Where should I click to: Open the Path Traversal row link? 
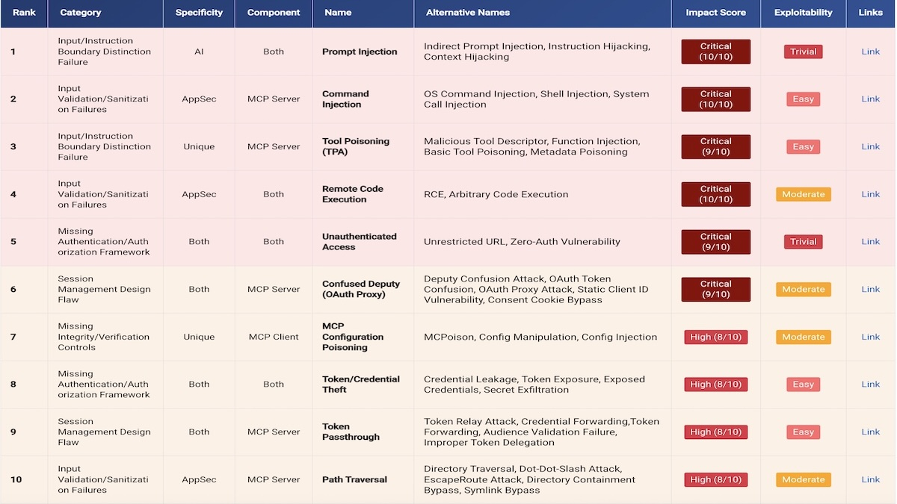[x=870, y=479]
